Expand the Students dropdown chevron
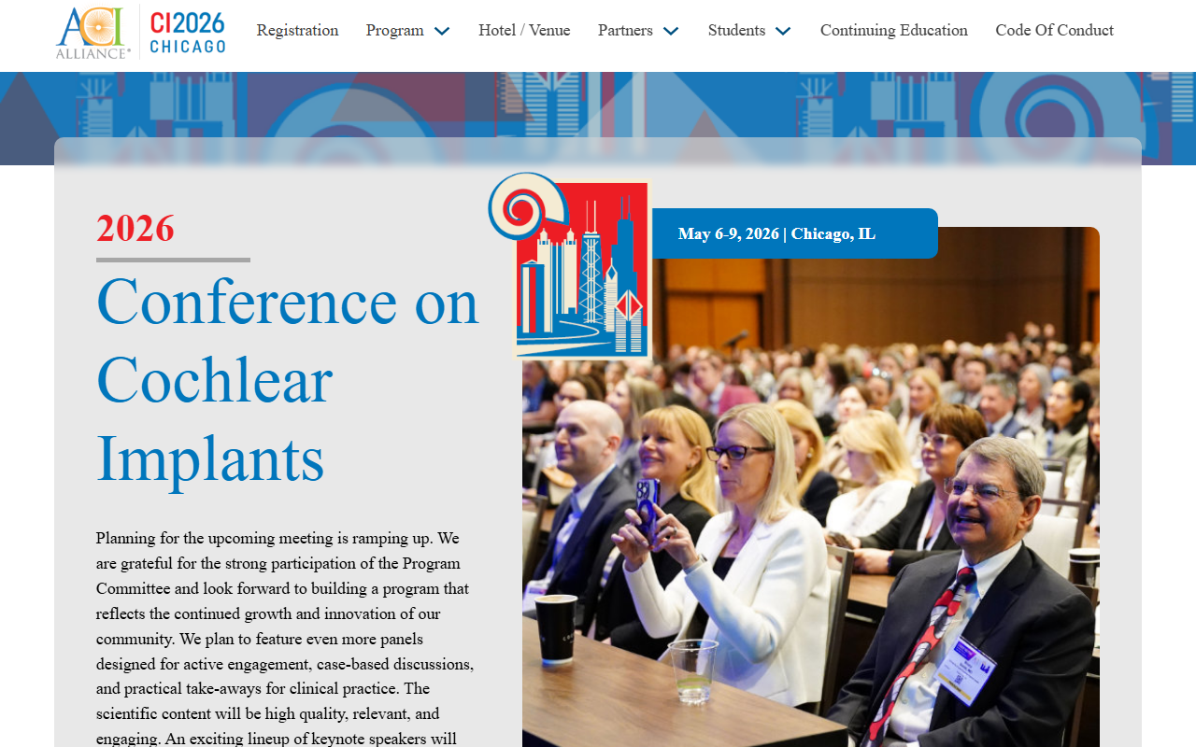This screenshot has height=747, width=1196. click(783, 31)
